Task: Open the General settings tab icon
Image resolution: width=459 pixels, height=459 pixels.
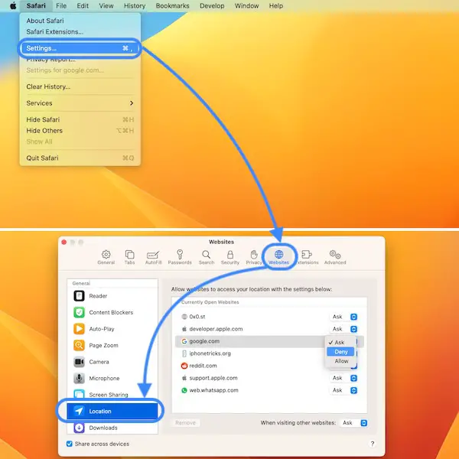Action: pos(106,256)
